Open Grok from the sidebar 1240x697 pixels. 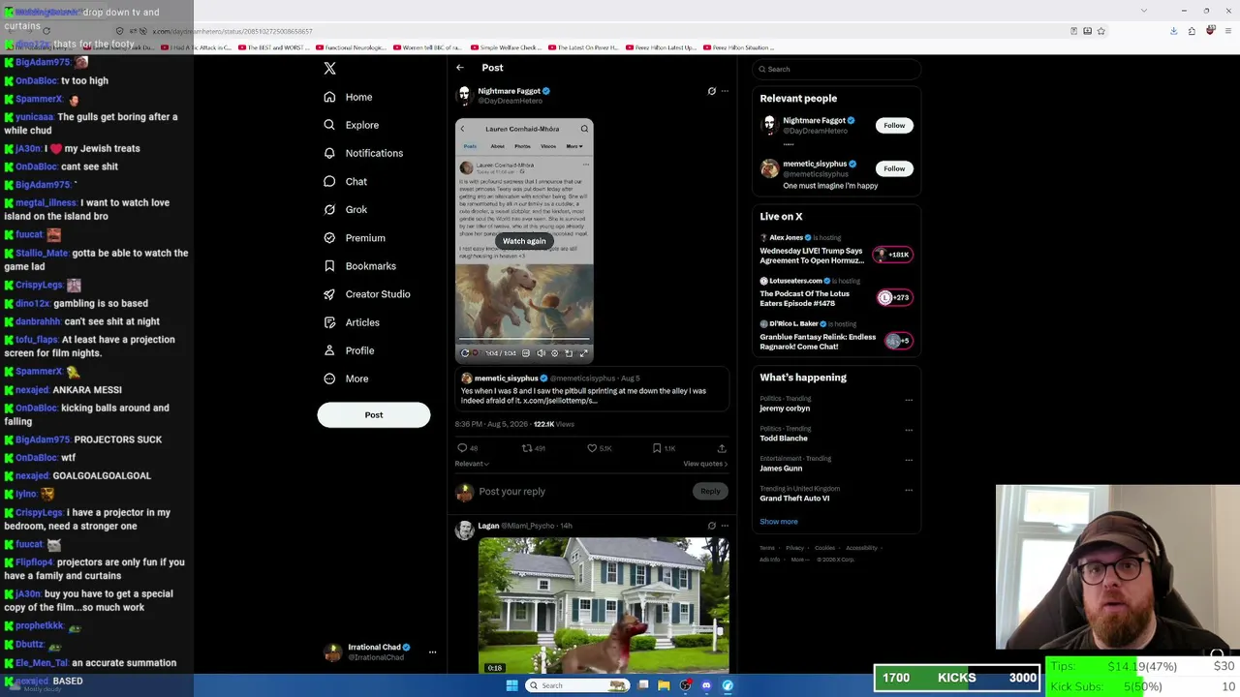[x=345, y=209]
